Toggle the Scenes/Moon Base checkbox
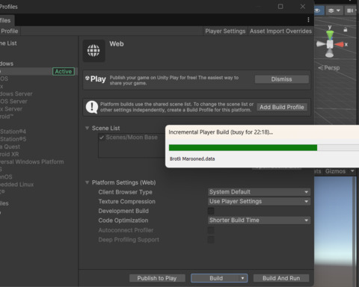Screen dimensions: 359x287 click(102, 138)
